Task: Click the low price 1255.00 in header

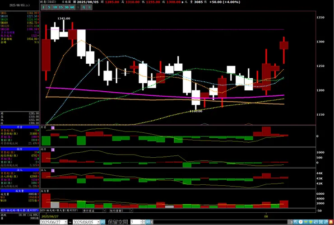Action: (153, 2)
